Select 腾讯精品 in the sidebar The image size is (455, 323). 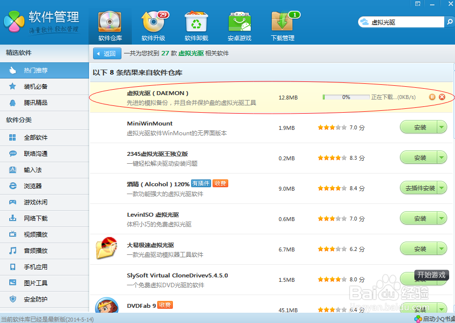[45, 103]
